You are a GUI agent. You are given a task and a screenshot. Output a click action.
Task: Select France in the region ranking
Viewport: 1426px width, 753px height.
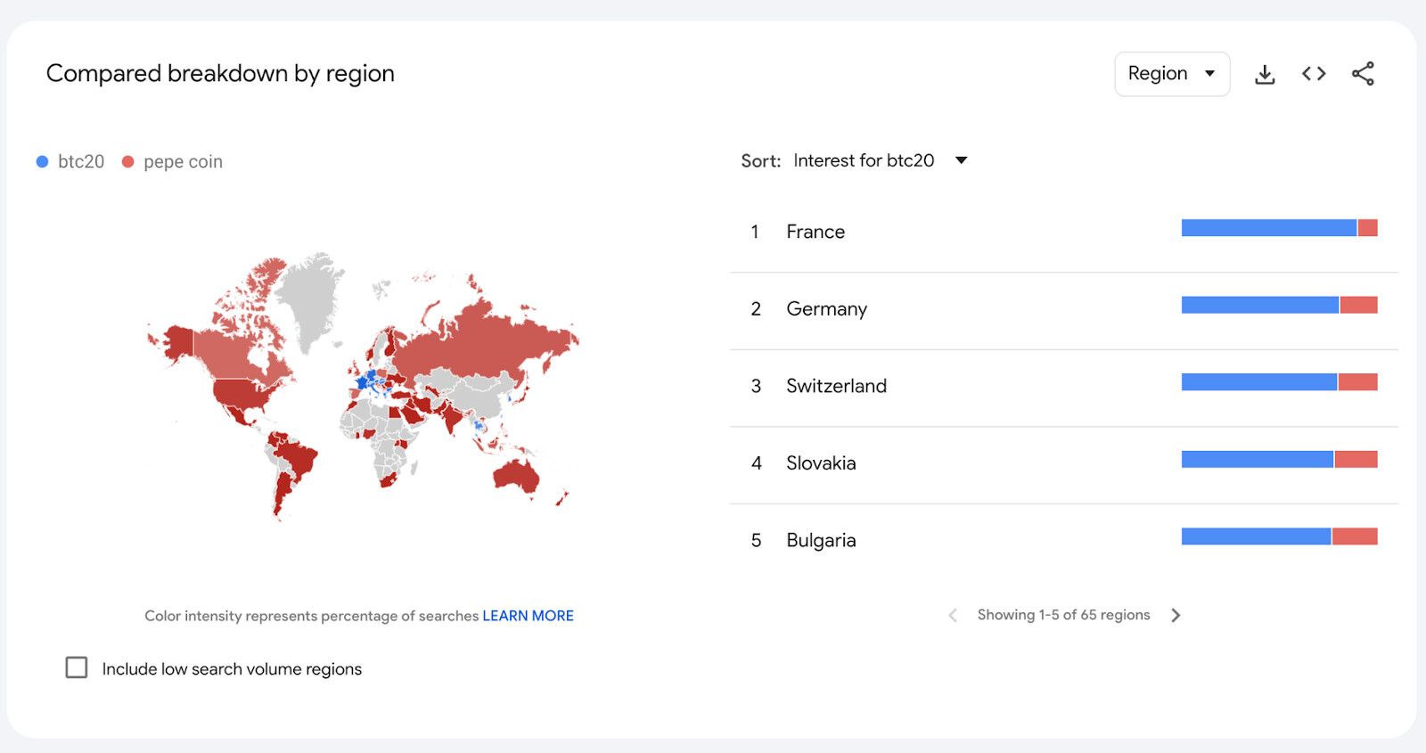tap(815, 231)
